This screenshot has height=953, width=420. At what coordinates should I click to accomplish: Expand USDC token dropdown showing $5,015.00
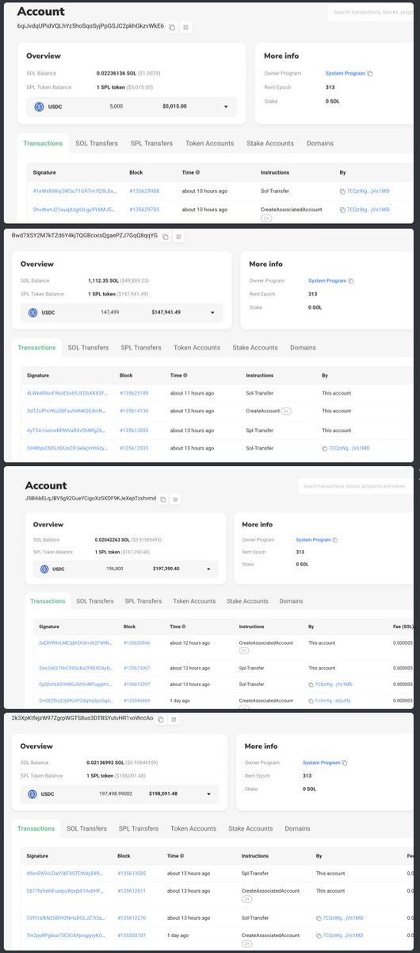tap(226, 106)
